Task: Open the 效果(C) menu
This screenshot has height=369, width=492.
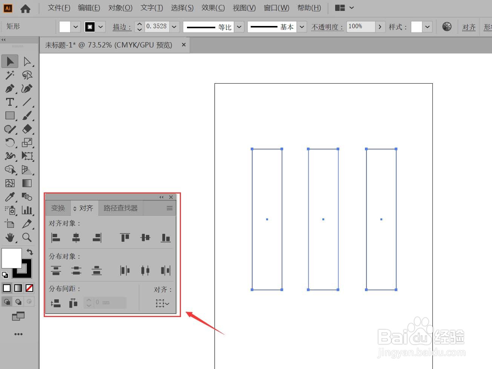Action: (213, 8)
